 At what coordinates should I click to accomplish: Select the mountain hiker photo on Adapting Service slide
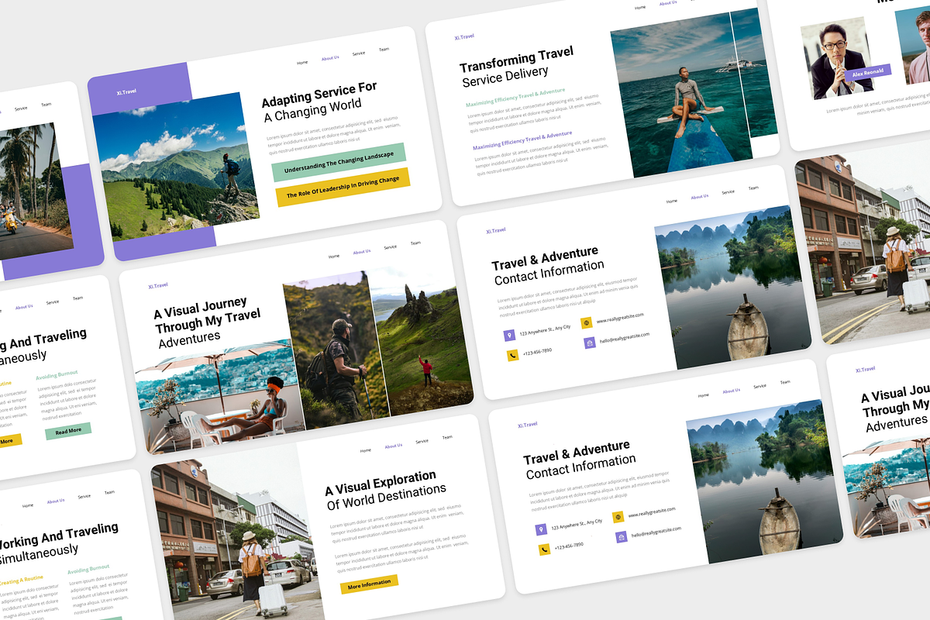[x=177, y=166]
